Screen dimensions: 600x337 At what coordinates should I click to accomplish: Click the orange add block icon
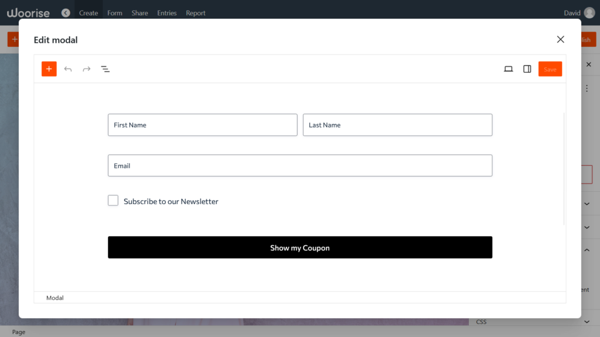point(49,68)
